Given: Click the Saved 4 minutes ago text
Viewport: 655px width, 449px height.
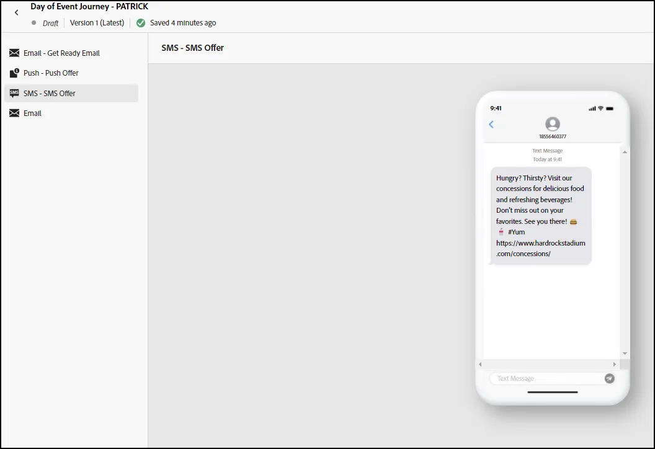Looking at the screenshot, I should 183,23.
